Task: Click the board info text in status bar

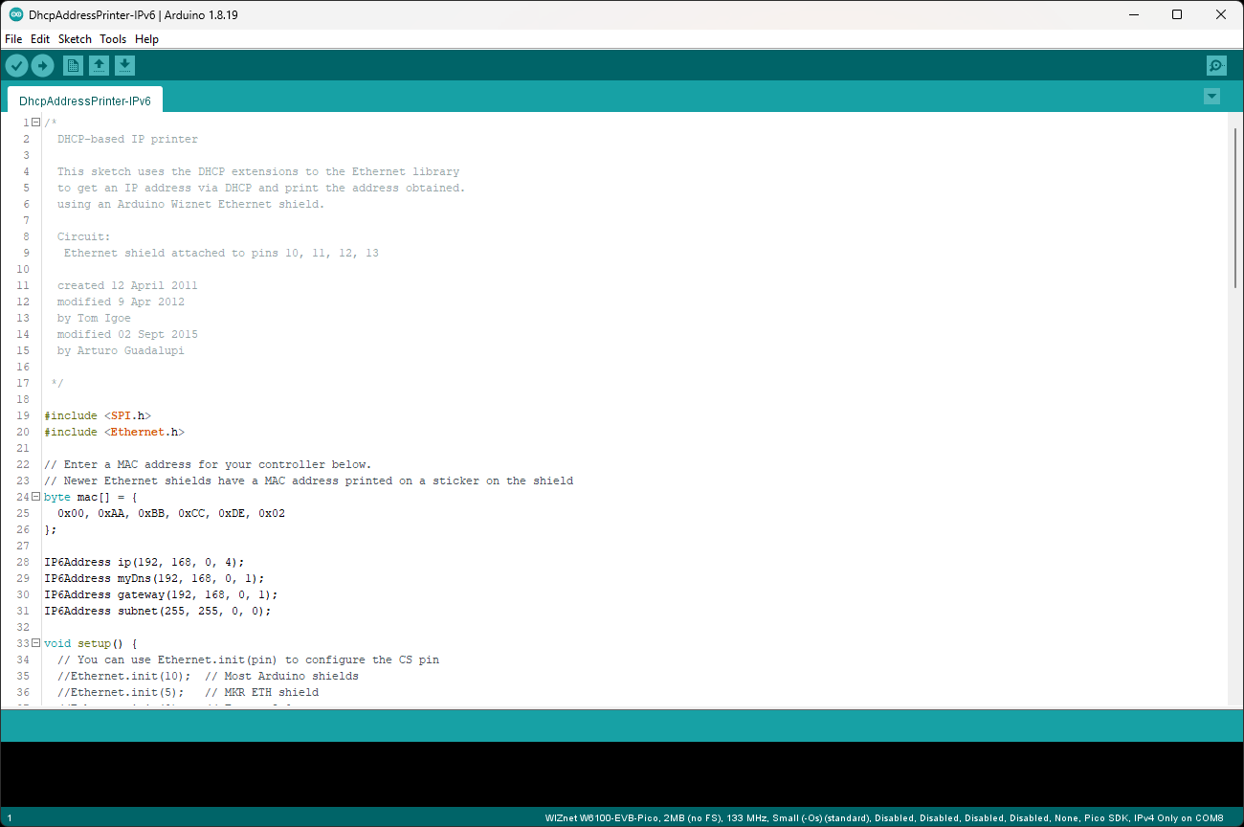Action: [884, 818]
